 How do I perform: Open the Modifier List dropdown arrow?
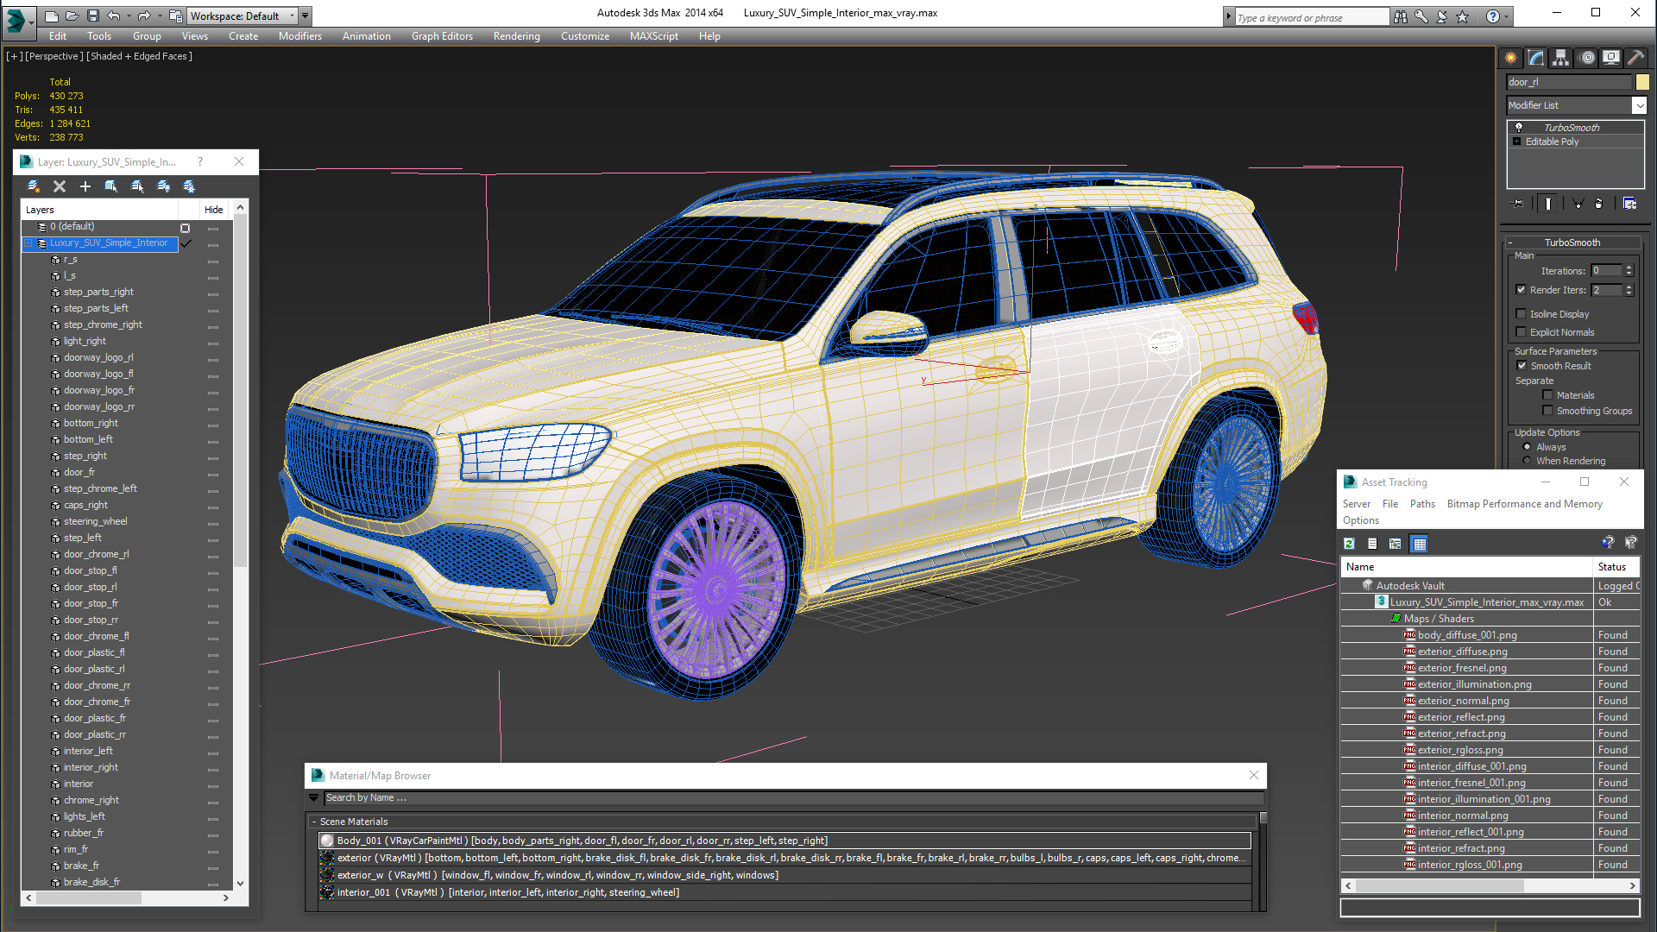pos(1639,105)
